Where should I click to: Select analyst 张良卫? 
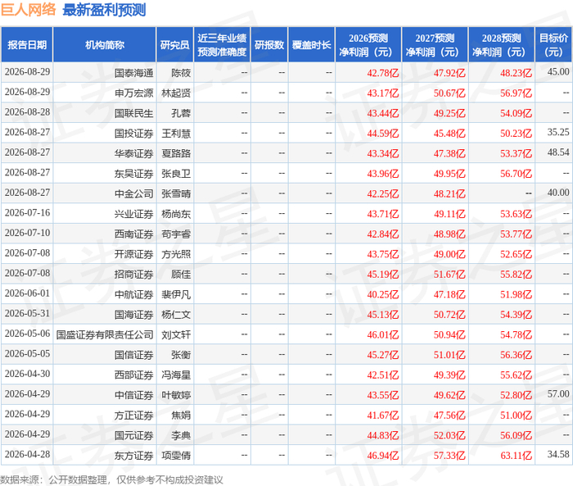click(176, 174)
